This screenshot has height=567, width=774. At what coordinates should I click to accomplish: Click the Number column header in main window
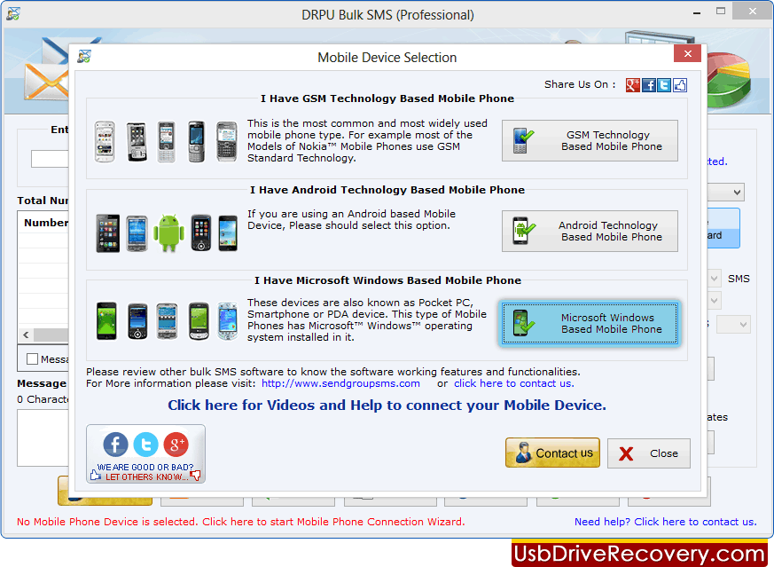click(x=46, y=223)
